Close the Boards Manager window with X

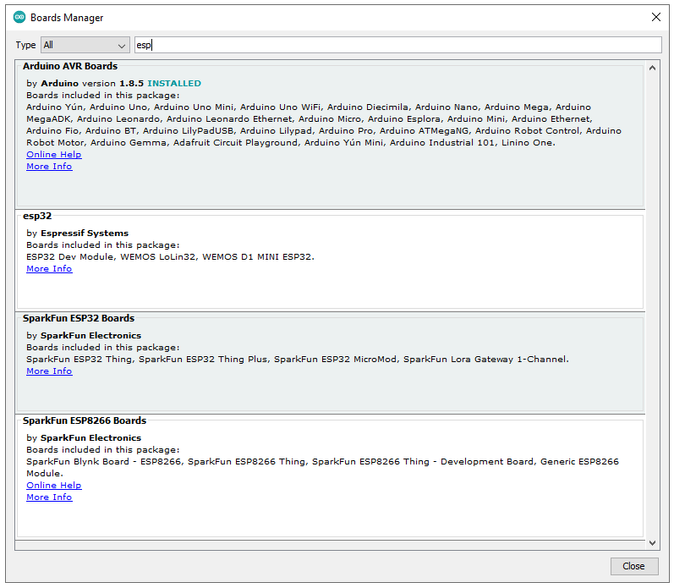[656, 17]
